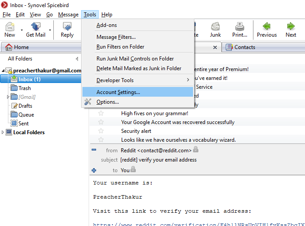The height and width of the screenshot is (226, 305).
Task: Switch to the Contacts tab
Action: tap(264, 47)
